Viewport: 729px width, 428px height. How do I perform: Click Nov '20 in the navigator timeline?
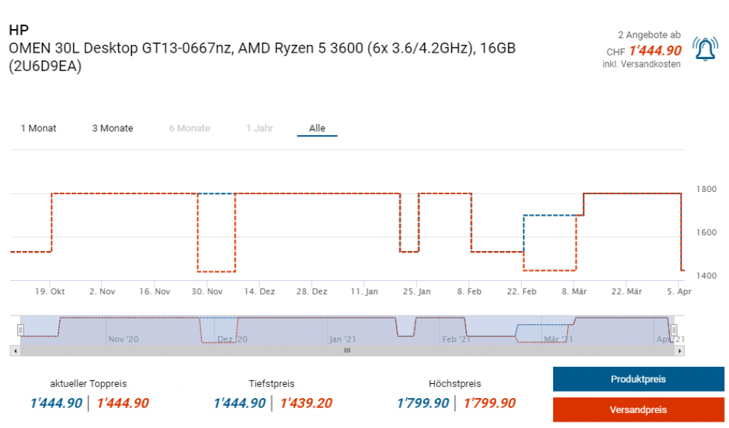click(124, 339)
